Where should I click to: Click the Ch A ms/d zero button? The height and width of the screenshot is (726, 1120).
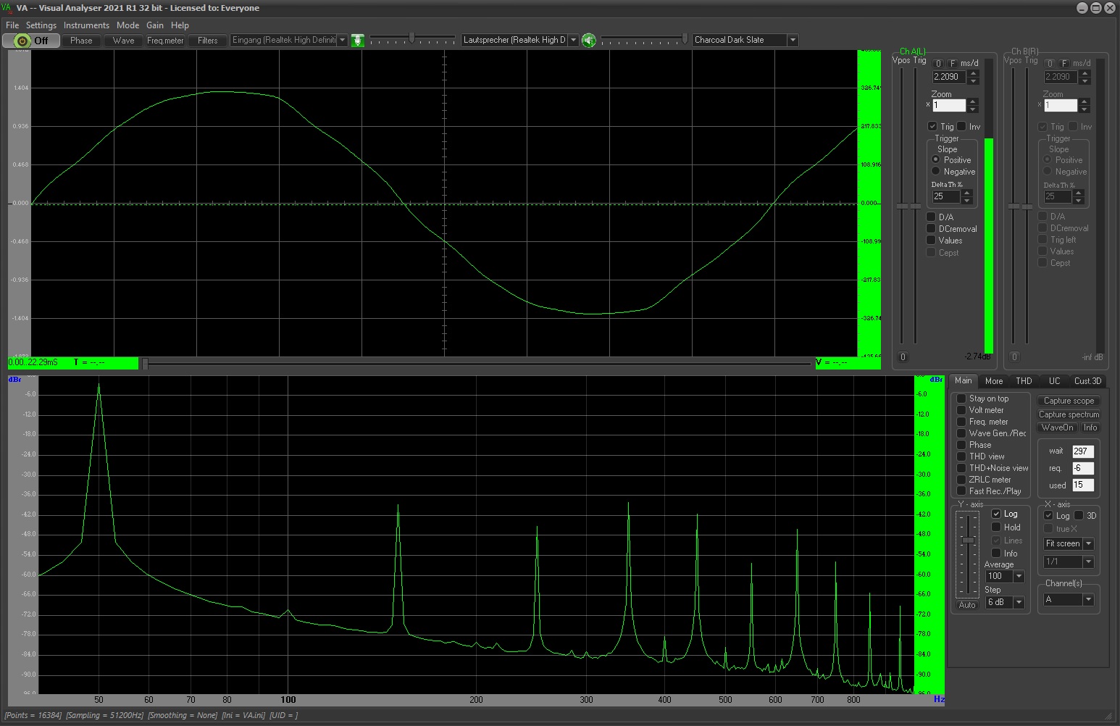coord(938,63)
